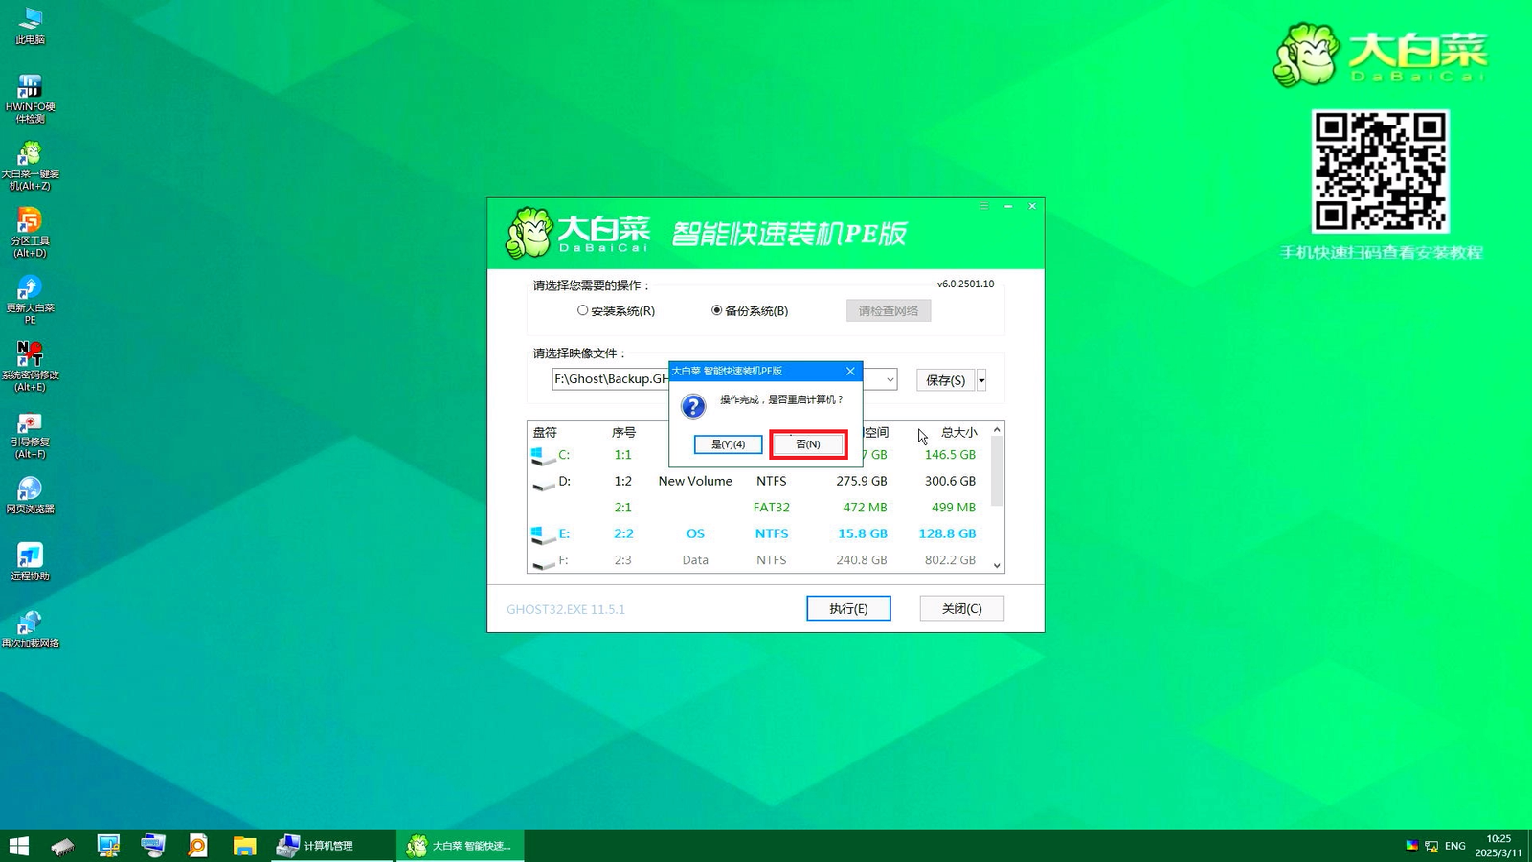The width and height of the screenshot is (1532, 862).
Task: Minimize the 大白菜 installer window
Action: [1008, 206]
